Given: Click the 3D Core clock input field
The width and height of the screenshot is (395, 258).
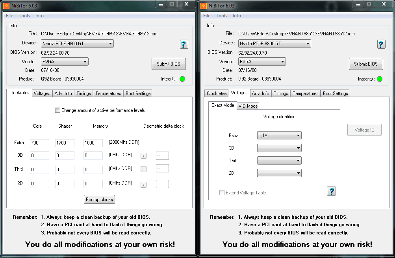Looking at the screenshot, I should (x=39, y=156).
